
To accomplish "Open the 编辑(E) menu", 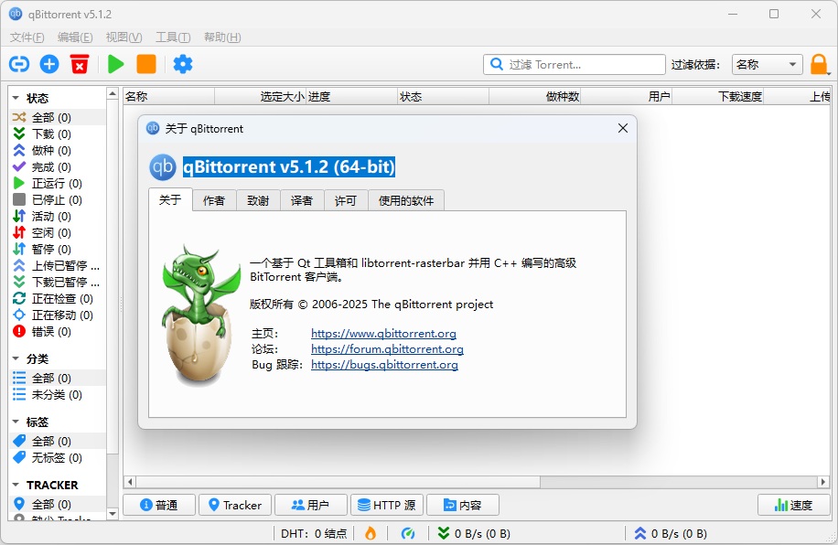I will pyautogui.click(x=75, y=37).
